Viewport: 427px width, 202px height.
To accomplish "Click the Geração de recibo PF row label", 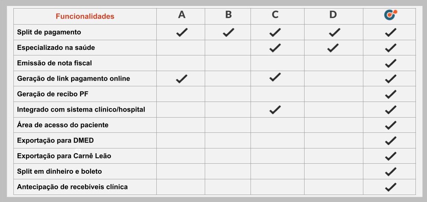I will click(52, 94).
